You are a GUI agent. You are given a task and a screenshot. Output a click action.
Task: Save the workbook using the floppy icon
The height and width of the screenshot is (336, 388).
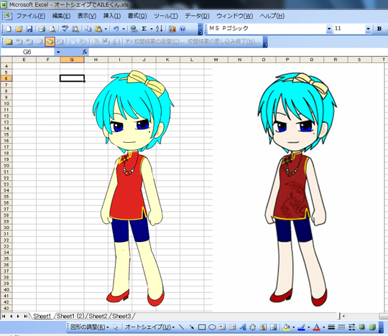(29, 29)
